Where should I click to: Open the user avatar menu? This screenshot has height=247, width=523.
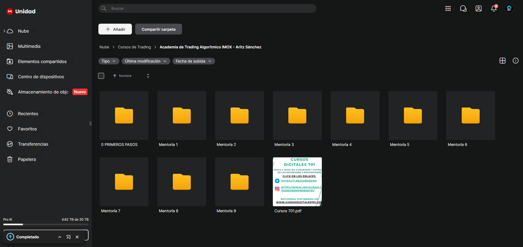point(509,8)
